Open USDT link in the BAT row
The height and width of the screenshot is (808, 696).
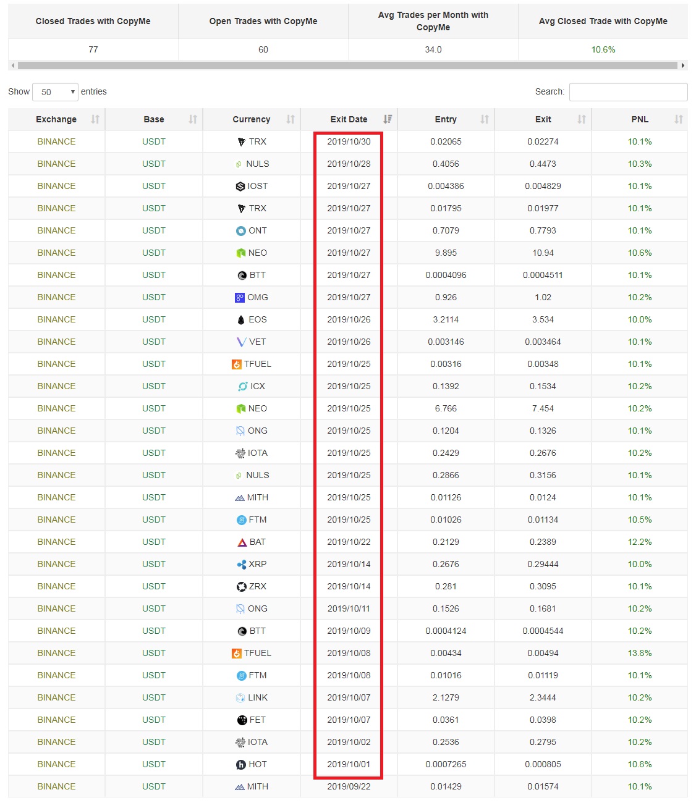[154, 542]
